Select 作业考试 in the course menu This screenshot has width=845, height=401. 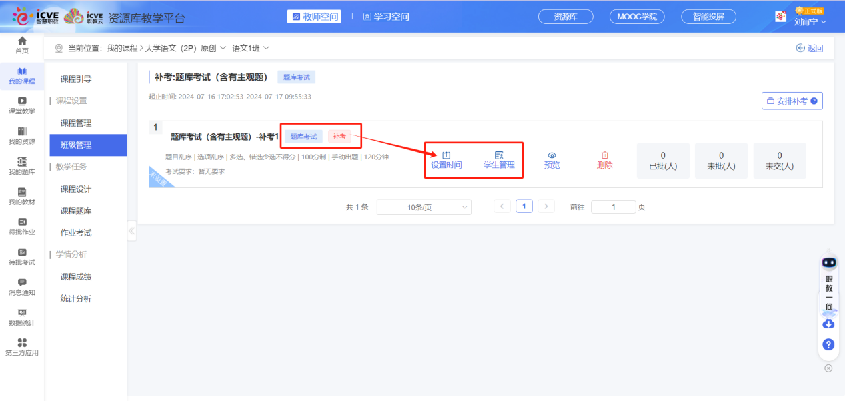76,233
